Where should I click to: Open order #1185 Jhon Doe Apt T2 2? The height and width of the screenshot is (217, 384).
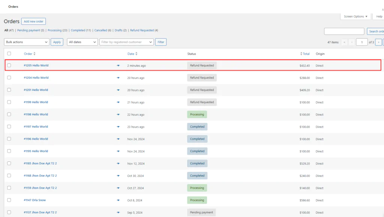(40, 163)
